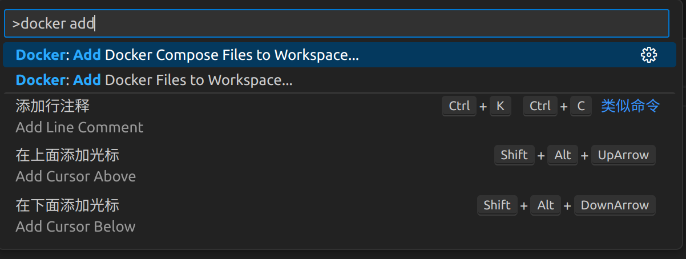Open the 类似命令 similar commands link
Screen dimensions: 686x259
[x=631, y=106]
